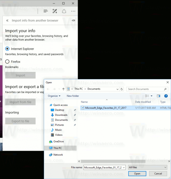The image size is (171, 179).
Task: Click the 1/17/2017 9:08 AM date cell
Action: pyautogui.click(x=145, y=108)
